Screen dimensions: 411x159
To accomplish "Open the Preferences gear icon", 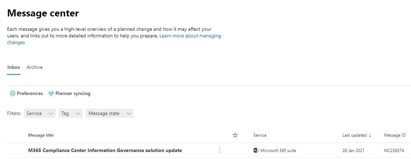I will click(x=13, y=93).
